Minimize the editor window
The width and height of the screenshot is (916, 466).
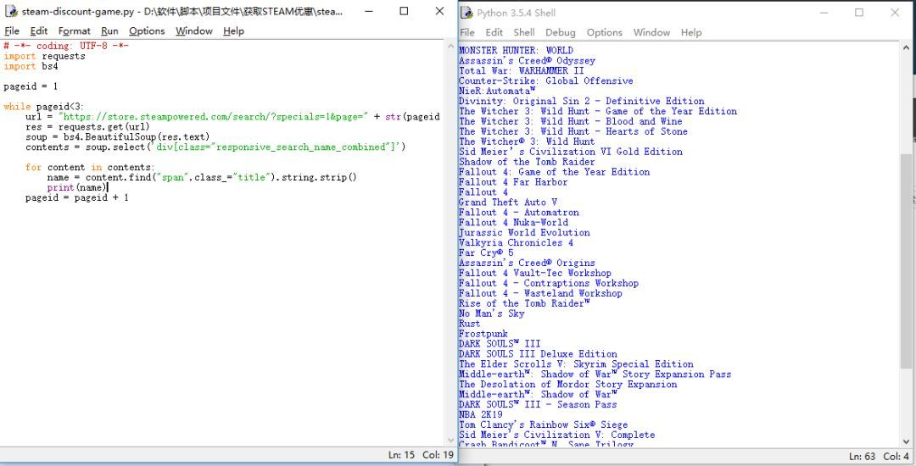(367, 11)
